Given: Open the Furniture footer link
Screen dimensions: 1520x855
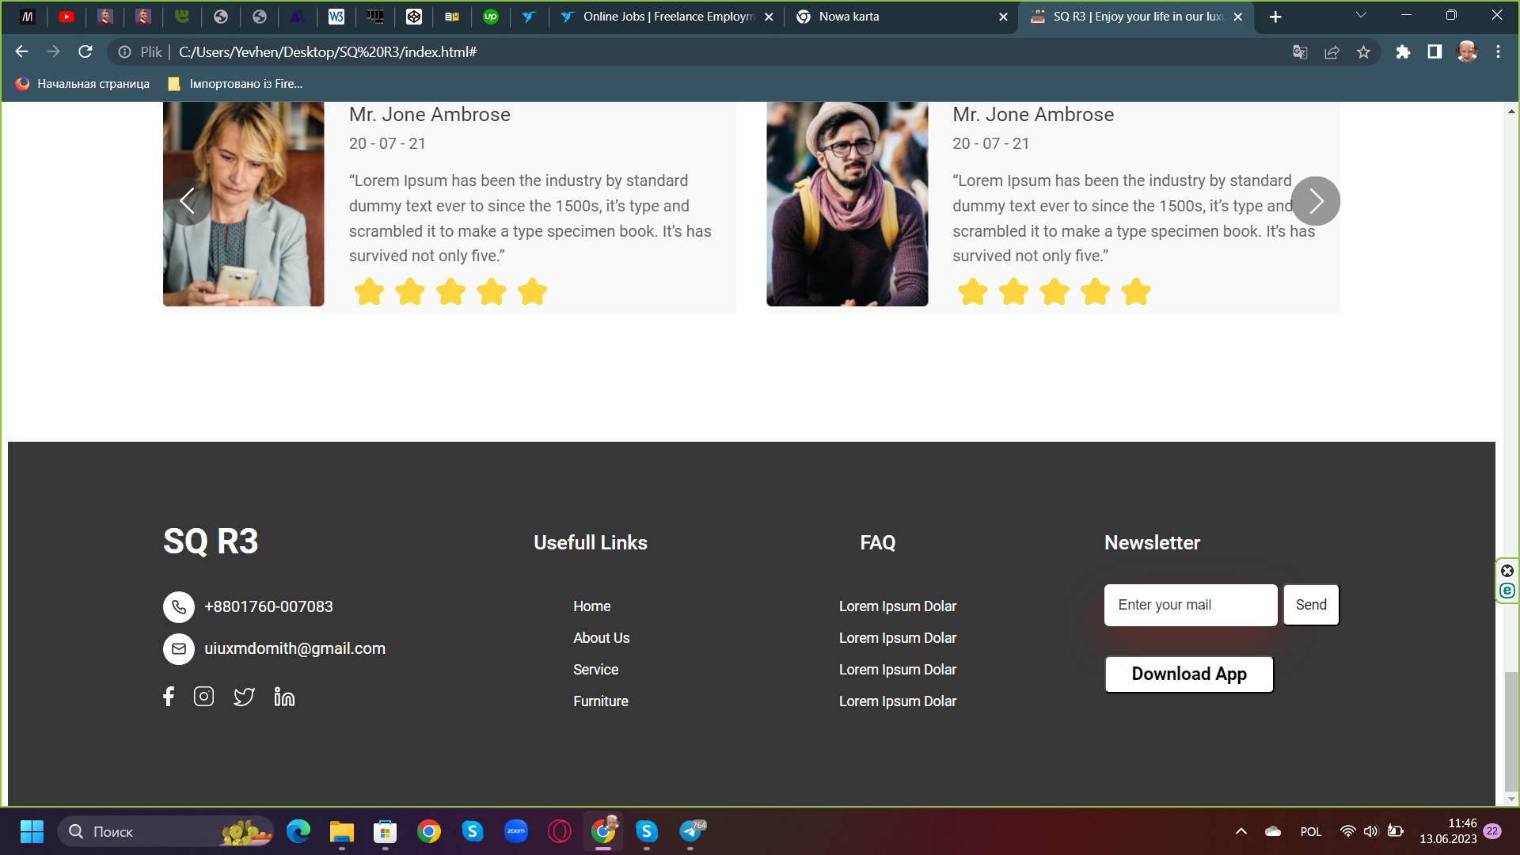Looking at the screenshot, I should point(601,701).
